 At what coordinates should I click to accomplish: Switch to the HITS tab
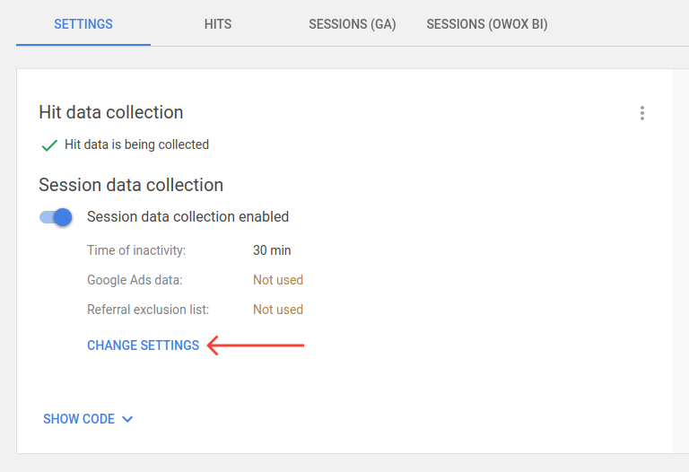click(217, 23)
